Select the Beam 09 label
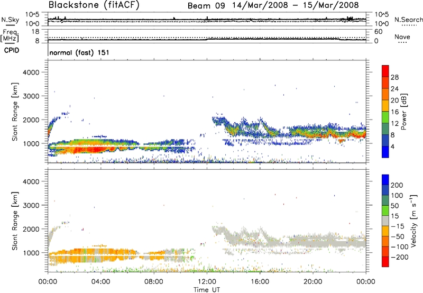This screenshot has height=293, width=423. click(206, 6)
